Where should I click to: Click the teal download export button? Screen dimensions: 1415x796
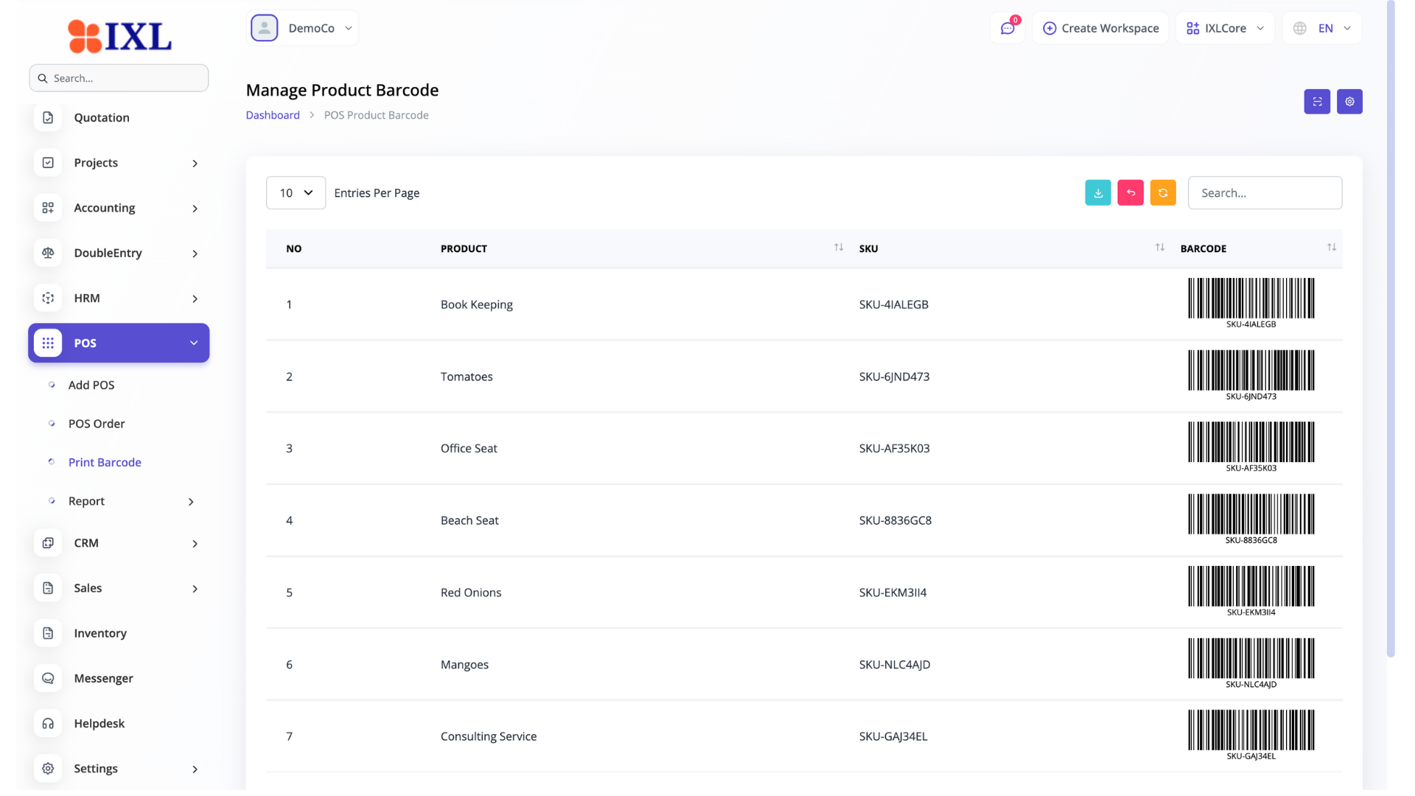tap(1098, 193)
